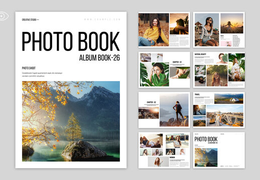The width and height of the screenshot is (260, 180).
Task: Click the large PHOTO BOOK cover title
Action: (71, 41)
